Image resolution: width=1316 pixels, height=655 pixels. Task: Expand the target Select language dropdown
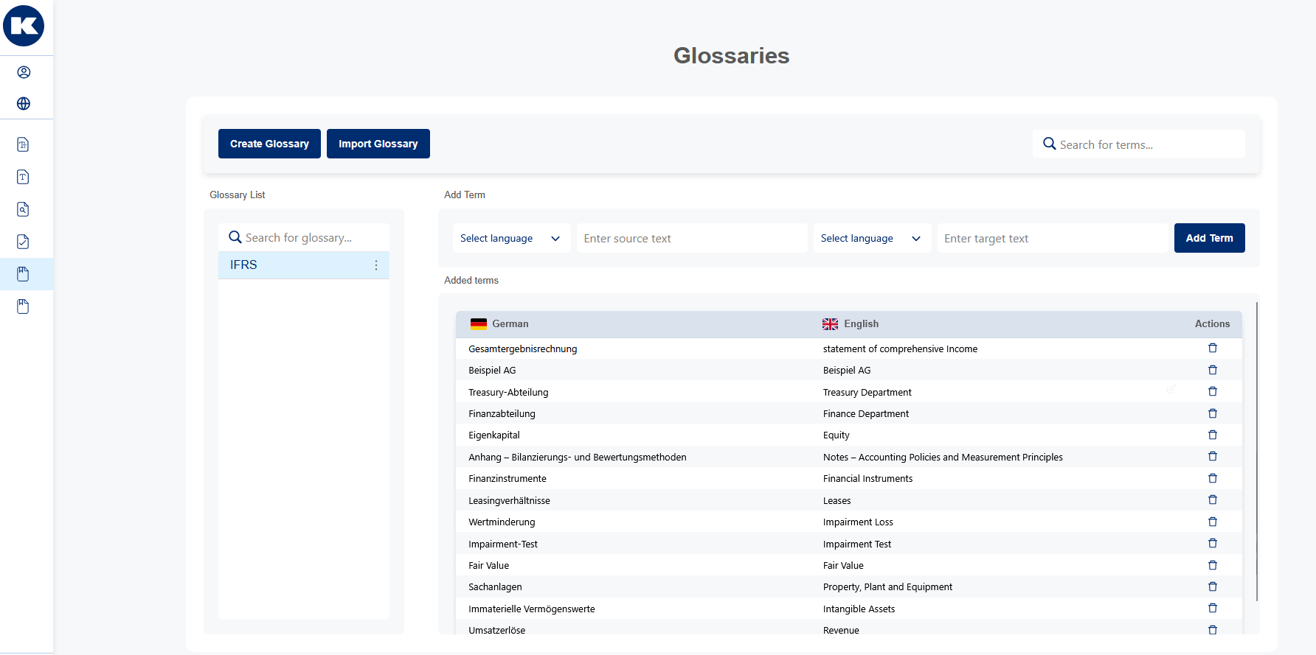(x=870, y=239)
